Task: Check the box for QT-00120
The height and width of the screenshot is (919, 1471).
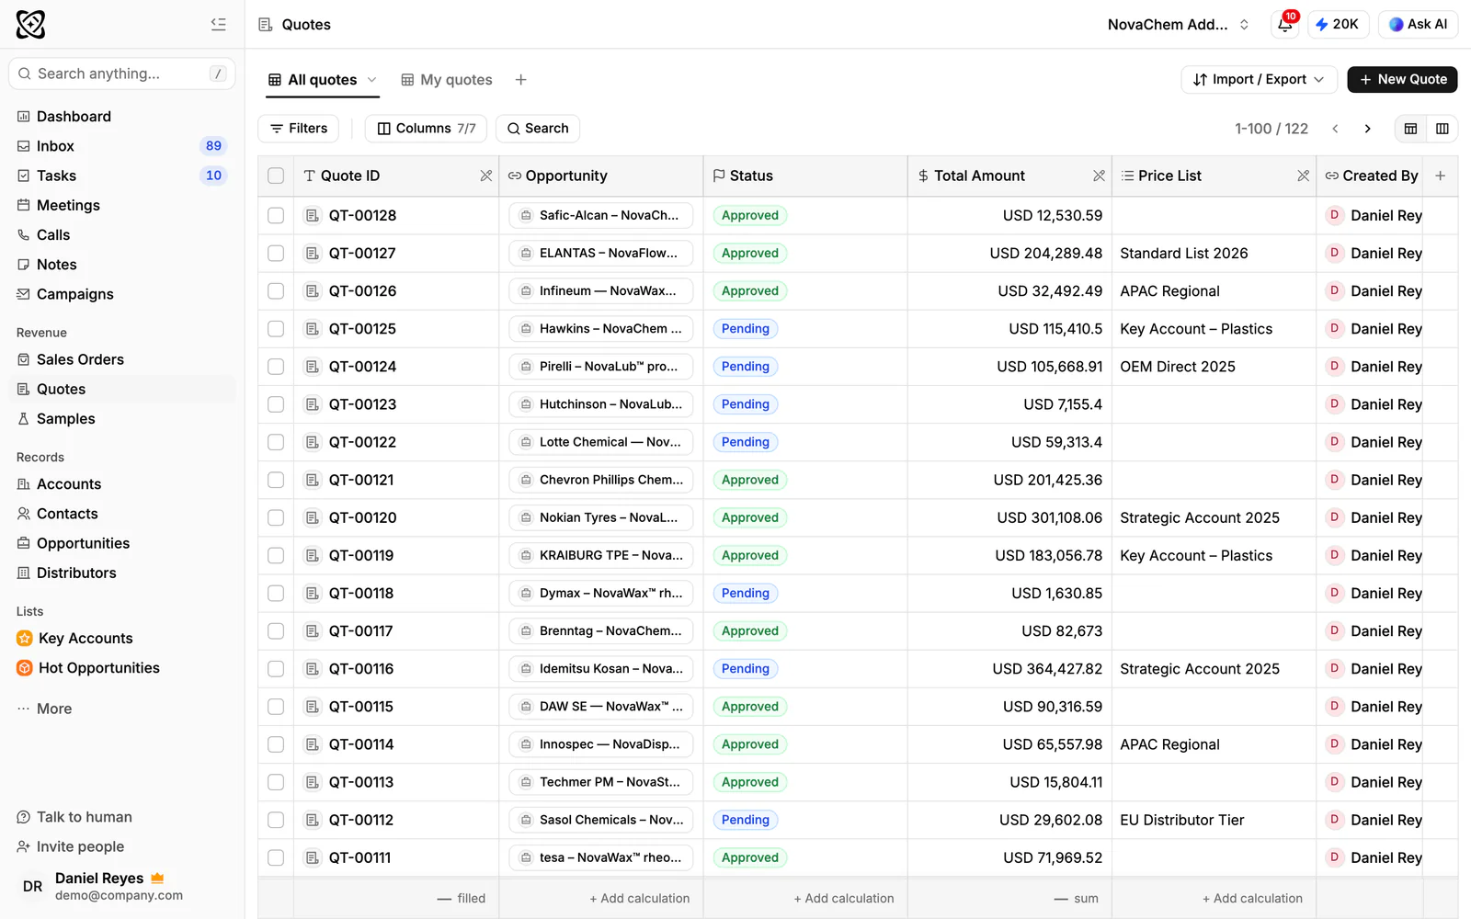Action: pos(276,517)
